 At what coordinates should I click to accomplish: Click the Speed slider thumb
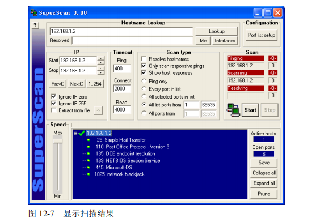point(58,140)
